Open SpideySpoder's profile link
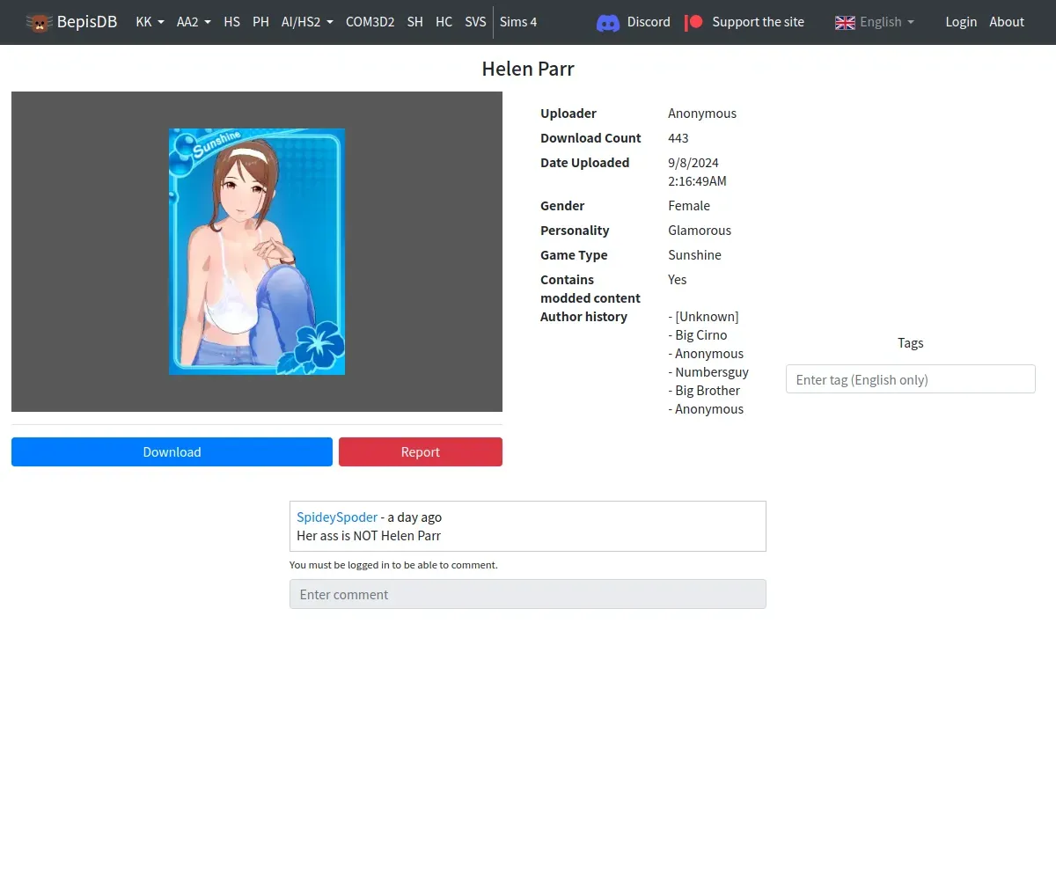 coord(337,517)
